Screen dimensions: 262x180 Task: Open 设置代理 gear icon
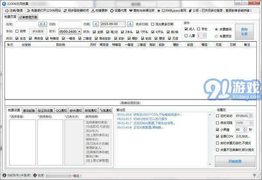click(112, 11)
